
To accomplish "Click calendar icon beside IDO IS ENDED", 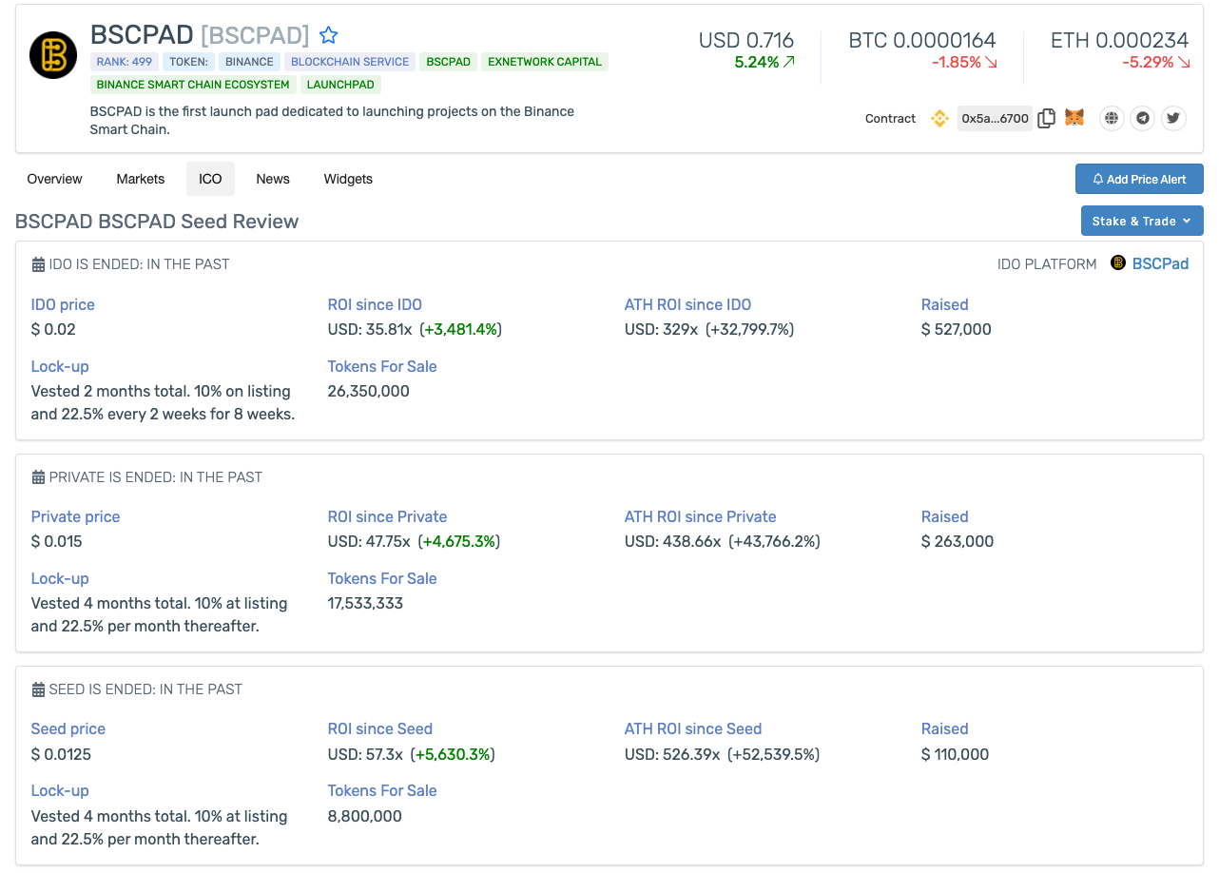I will (x=38, y=264).
